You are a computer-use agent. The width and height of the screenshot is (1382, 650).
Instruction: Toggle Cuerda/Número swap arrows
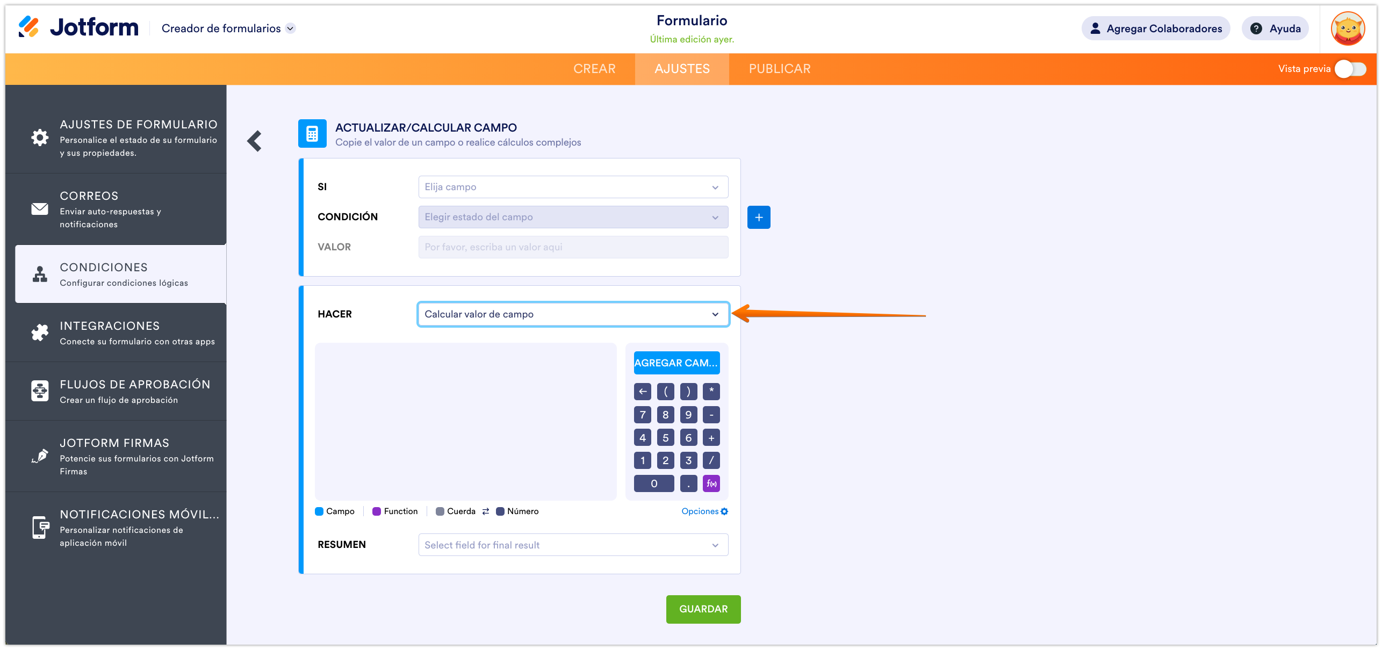(486, 511)
